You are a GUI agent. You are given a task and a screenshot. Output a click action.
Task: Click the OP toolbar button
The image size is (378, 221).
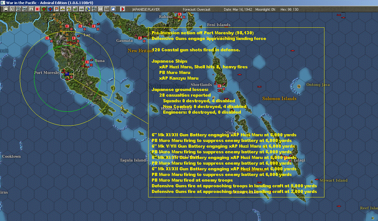pos(101,9)
